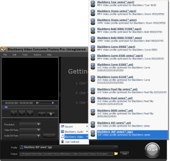Select Blackberry Audio submenu entry
This screenshot has height=161, width=170.
[x=74, y=132]
